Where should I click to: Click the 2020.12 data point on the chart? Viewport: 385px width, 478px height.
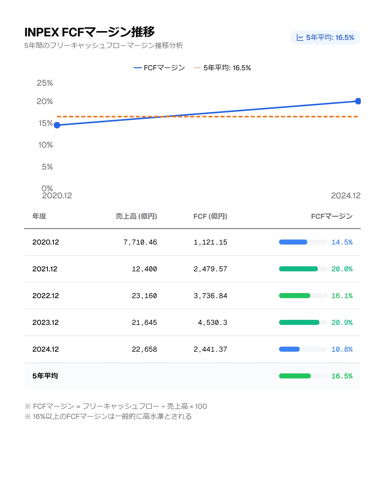pyautogui.click(x=57, y=125)
